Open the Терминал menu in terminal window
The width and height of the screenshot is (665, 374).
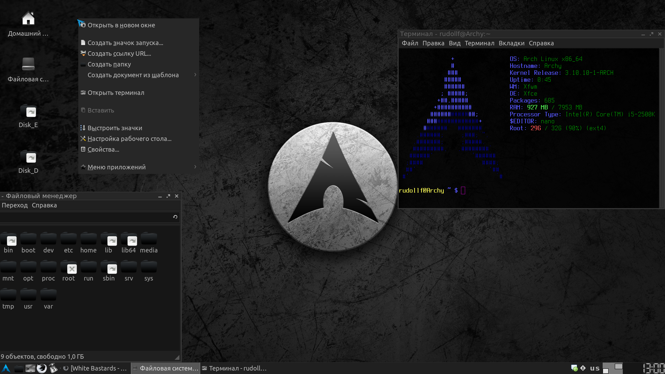pos(479,43)
